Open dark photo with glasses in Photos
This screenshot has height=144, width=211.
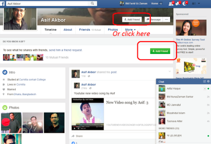click(x=54, y=122)
